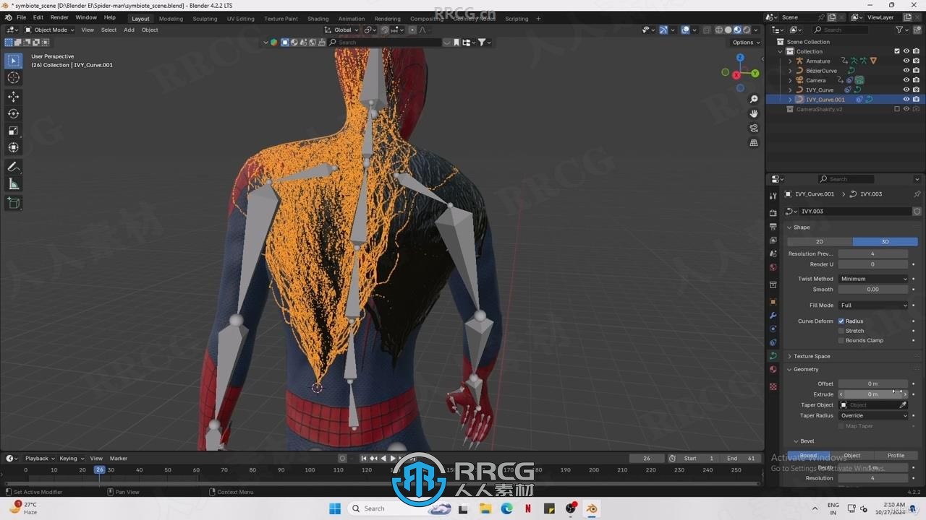
Task: Open the Taper Radius Override dropdown
Action: click(873, 416)
